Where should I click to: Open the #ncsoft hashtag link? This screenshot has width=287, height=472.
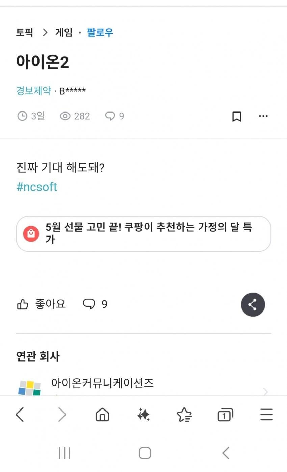click(x=37, y=187)
